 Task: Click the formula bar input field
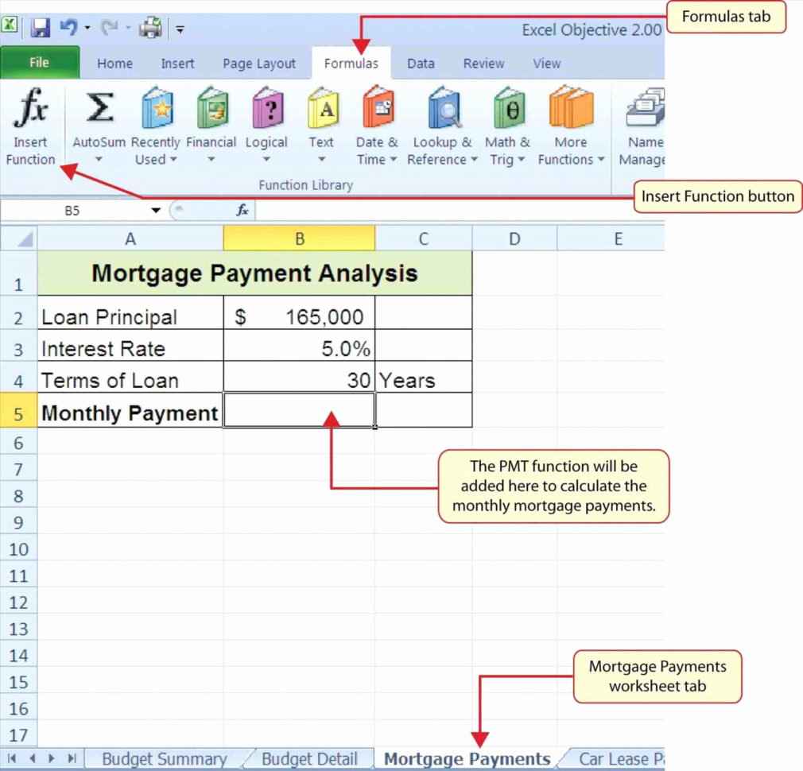coord(460,210)
